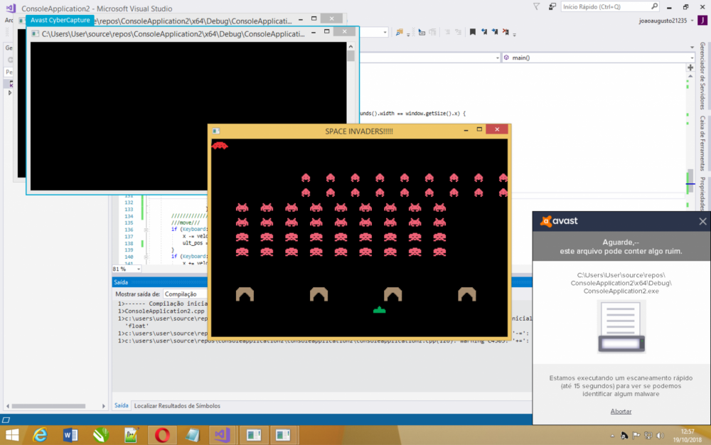Click the split editor plus icon
Screen dimensions: 711x445
point(690,68)
